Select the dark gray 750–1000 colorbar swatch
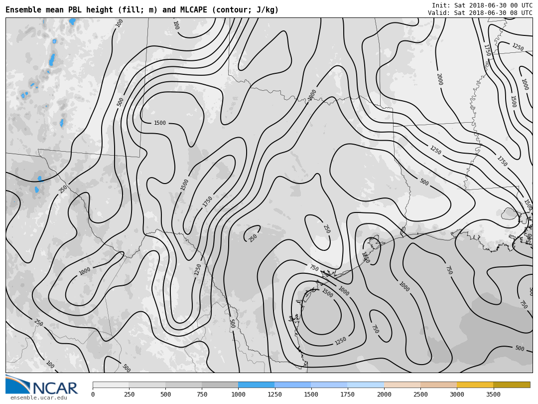 click(x=220, y=385)
